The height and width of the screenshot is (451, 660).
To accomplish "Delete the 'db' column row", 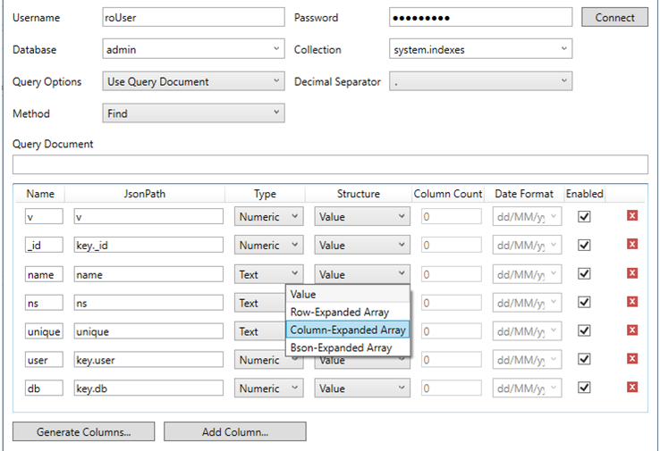I will point(632,388).
